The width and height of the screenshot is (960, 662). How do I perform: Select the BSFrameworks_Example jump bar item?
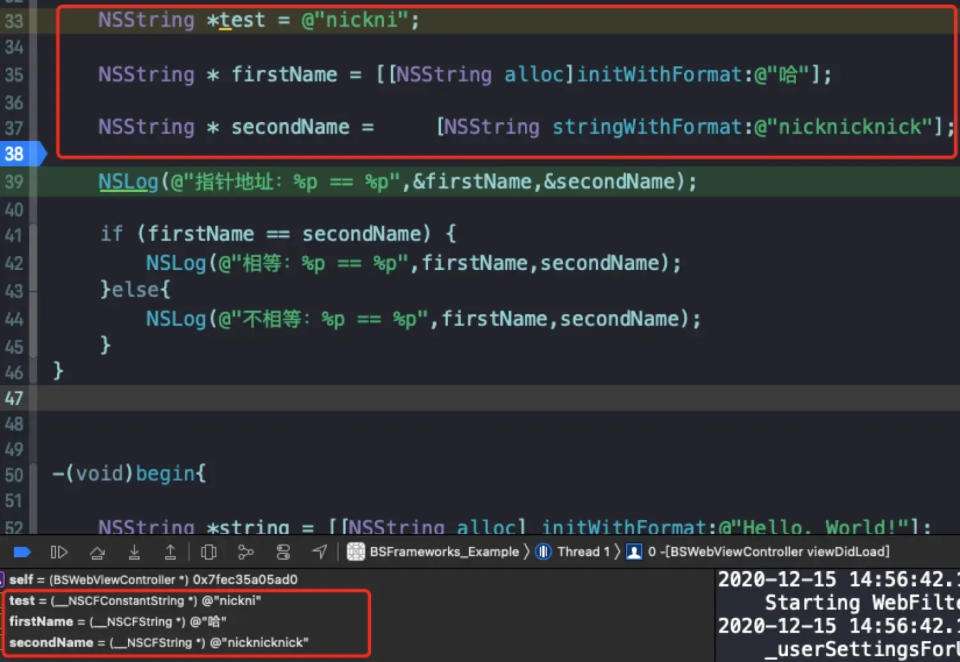pyautogui.click(x=445, y=551)
